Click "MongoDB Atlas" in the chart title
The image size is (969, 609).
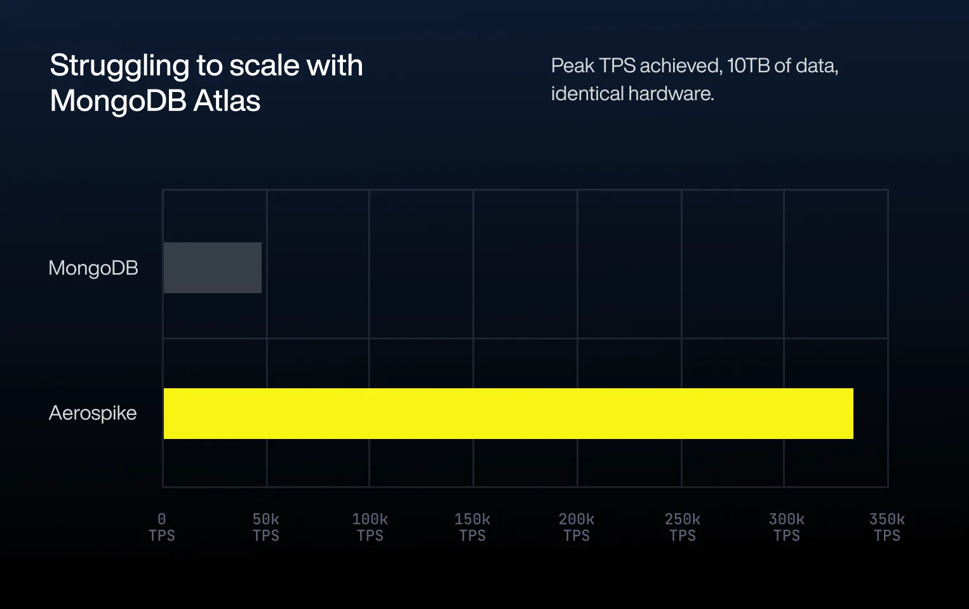click(155, 101)
